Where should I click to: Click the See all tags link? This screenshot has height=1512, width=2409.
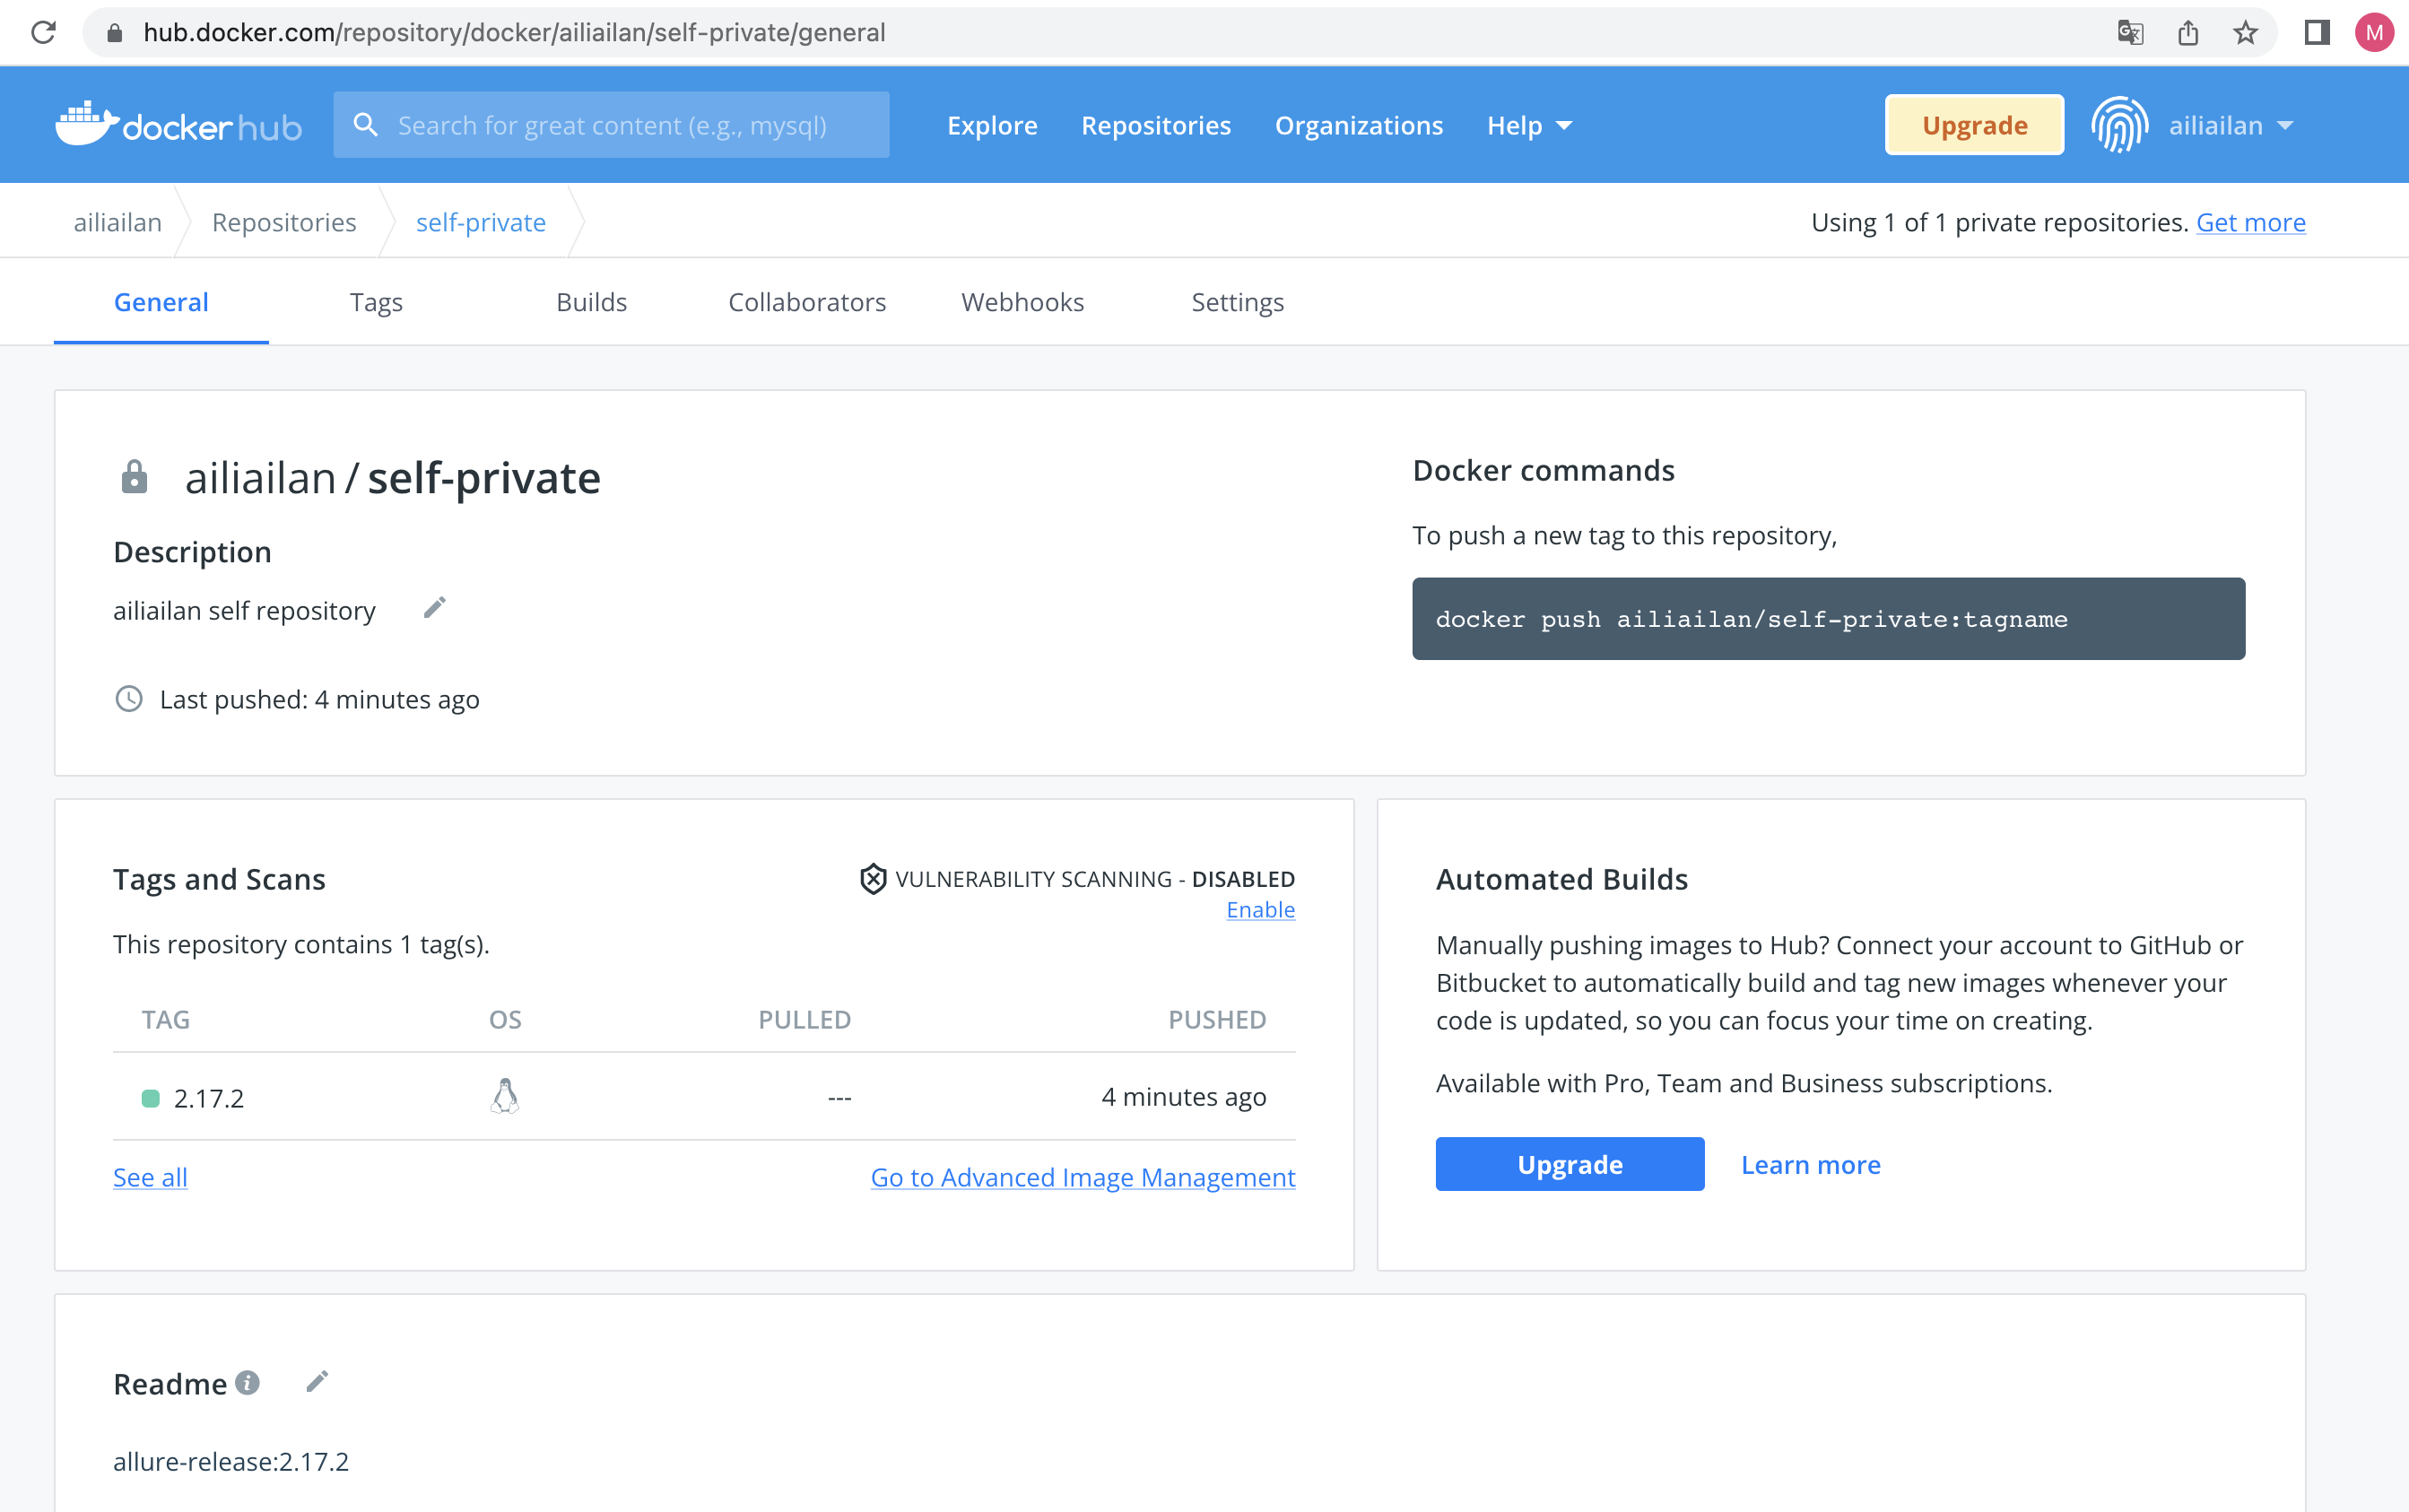click(150, 1177)
